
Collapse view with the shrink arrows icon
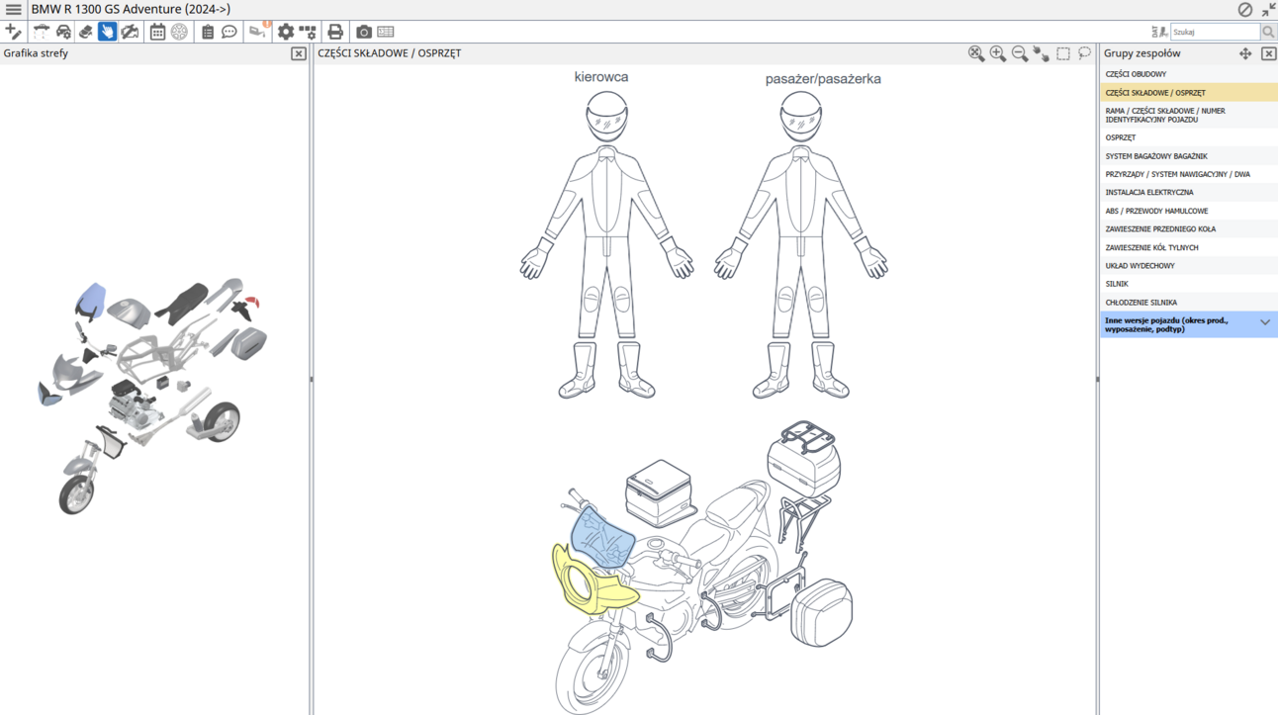pos(1268,9)
